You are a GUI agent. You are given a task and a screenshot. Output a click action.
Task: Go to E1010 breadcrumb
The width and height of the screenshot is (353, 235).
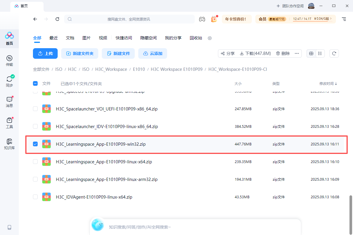[x=139, y=69]
